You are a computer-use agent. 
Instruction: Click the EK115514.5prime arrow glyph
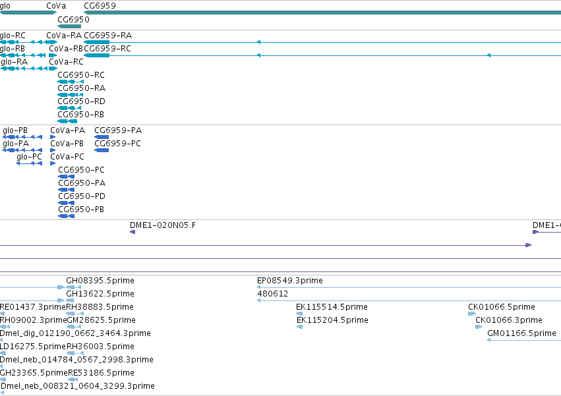299,314
